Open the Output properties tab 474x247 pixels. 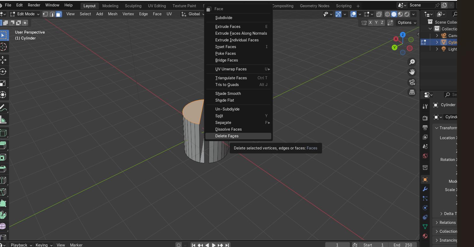pyautogui.click(x=425, y=128)
